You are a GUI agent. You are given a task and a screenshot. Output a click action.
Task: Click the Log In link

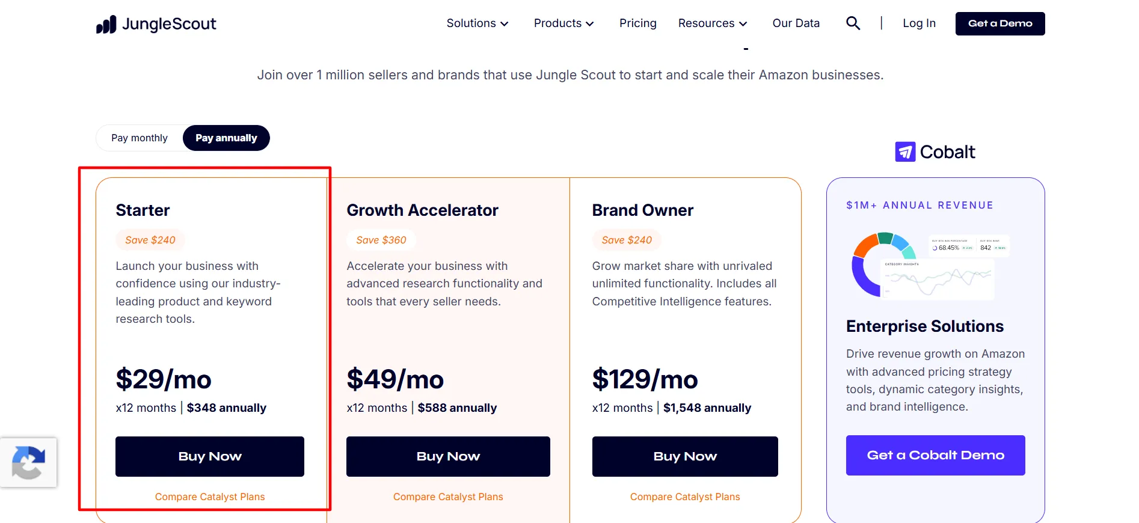pyautogui.click(x=919, y=23)
